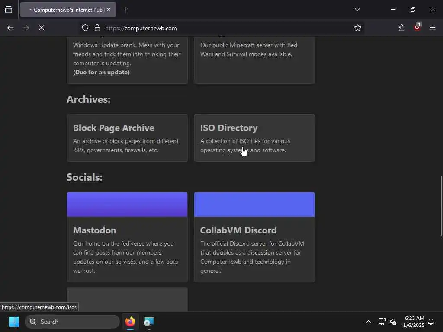This screenshot has height=332, width=443.
Task: Open network status tray icon
Action: 382,322
